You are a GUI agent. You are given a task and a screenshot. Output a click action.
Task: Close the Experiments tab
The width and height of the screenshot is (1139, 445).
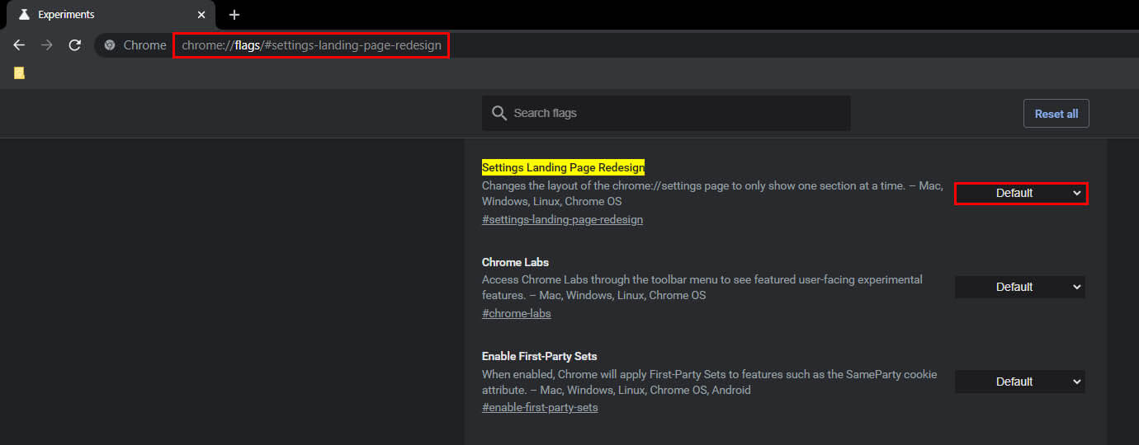[201, 15]
